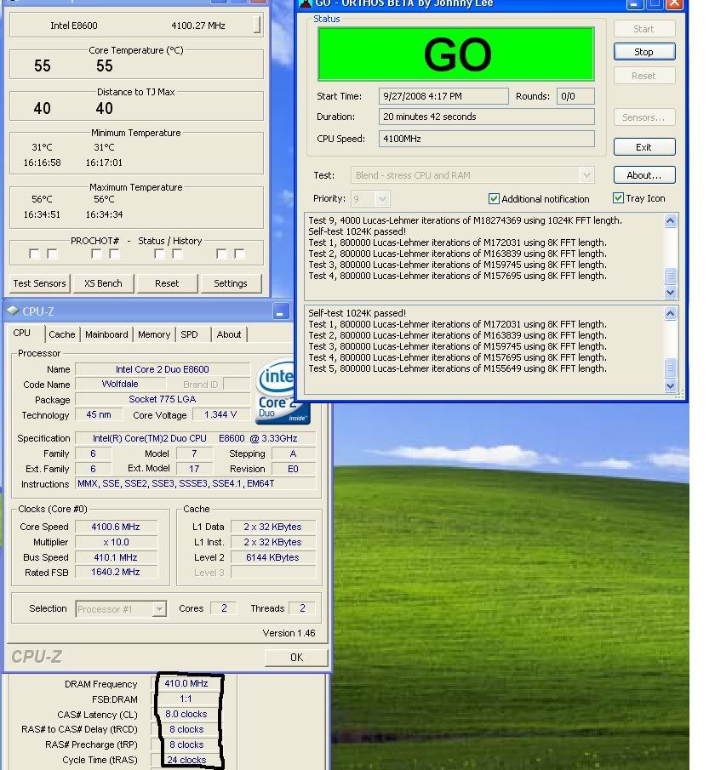Click Reset next to XS Bench
Viewport: 715px width, 770px height.
[x=167, y=283]
